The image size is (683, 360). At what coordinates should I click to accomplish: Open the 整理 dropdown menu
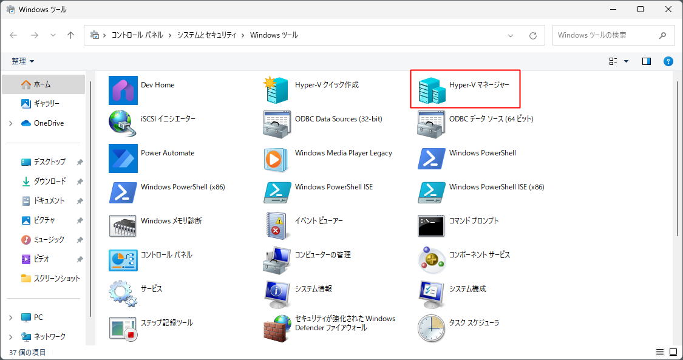pos(22,61)
